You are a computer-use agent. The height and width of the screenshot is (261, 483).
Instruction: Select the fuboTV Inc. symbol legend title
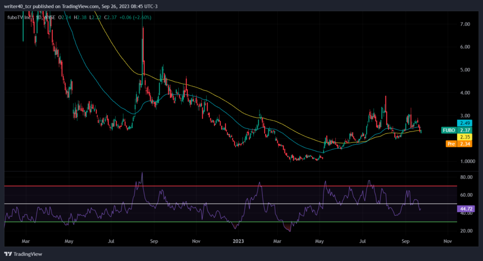20,17
